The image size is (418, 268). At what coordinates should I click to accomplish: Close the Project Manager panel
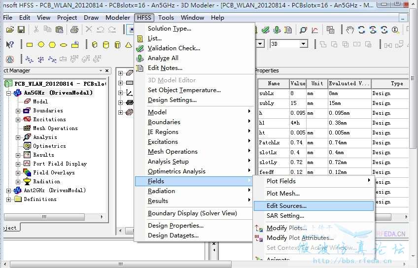[x=107, y=70]
